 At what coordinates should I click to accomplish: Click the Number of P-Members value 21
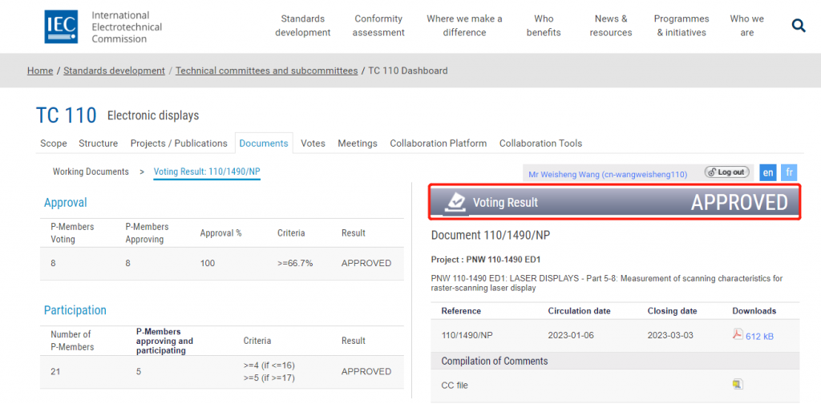55,372
